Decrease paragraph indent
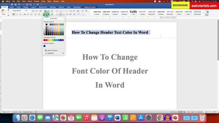This screenshot has height=123, width=219. pos(70,11)
